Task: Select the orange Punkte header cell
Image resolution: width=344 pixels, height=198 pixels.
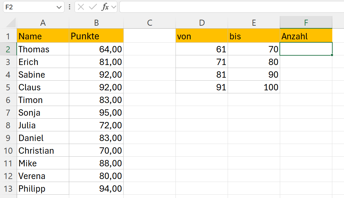Action: 96,36
